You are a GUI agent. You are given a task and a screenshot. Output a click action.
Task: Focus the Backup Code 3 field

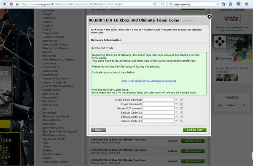pos(159,121)
